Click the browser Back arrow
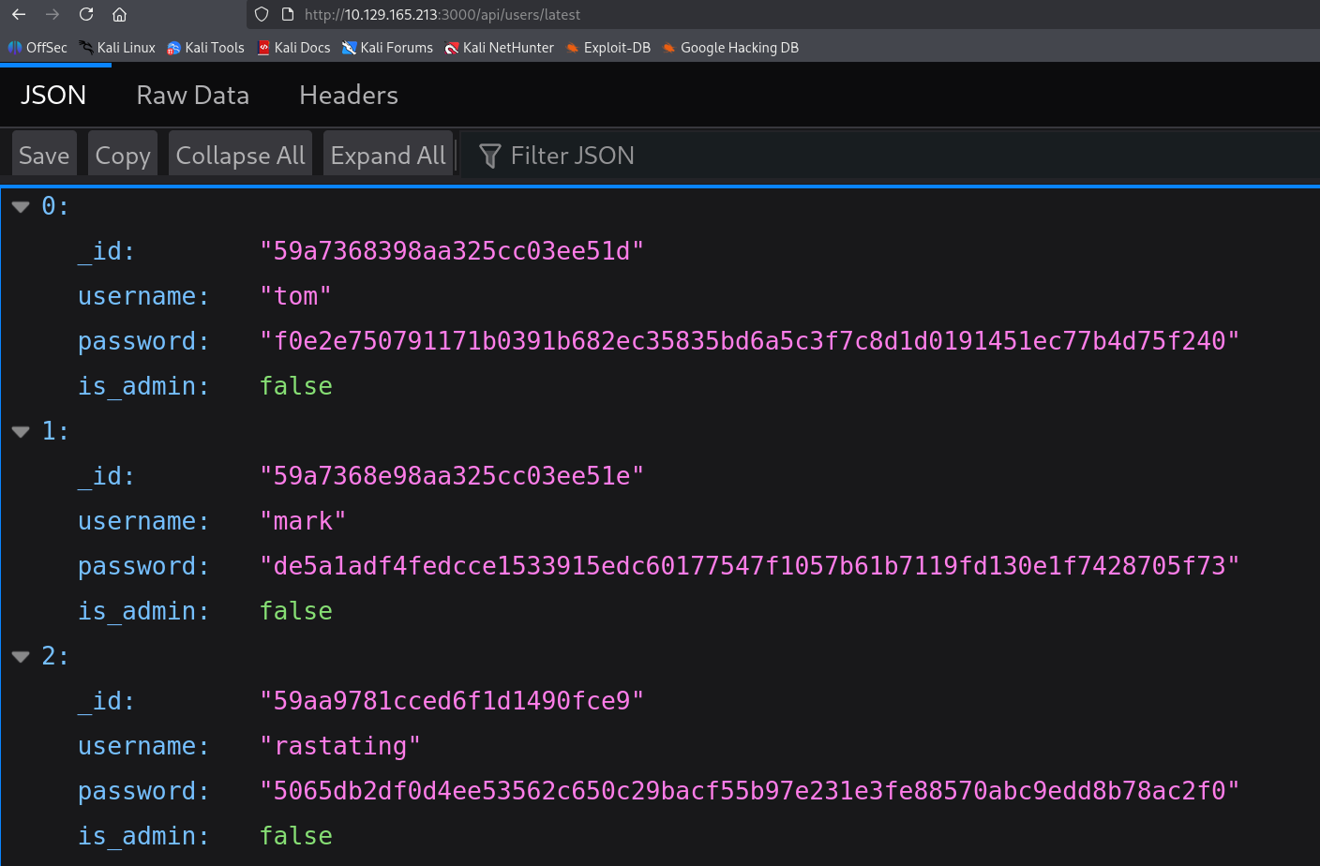1320x866 pixels. [20, 14]
